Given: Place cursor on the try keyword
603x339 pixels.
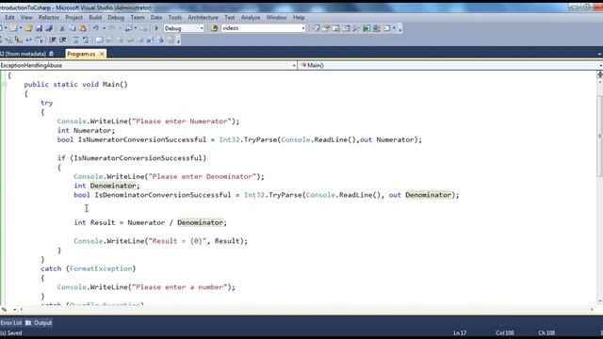Looking at the screenshot, I should click(47, 103).
